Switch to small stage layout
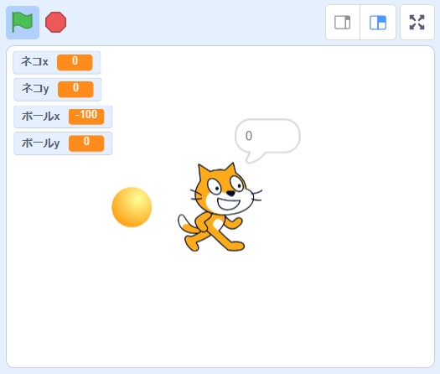The height and width of the screenshot is (374, 440). point(343,22)
